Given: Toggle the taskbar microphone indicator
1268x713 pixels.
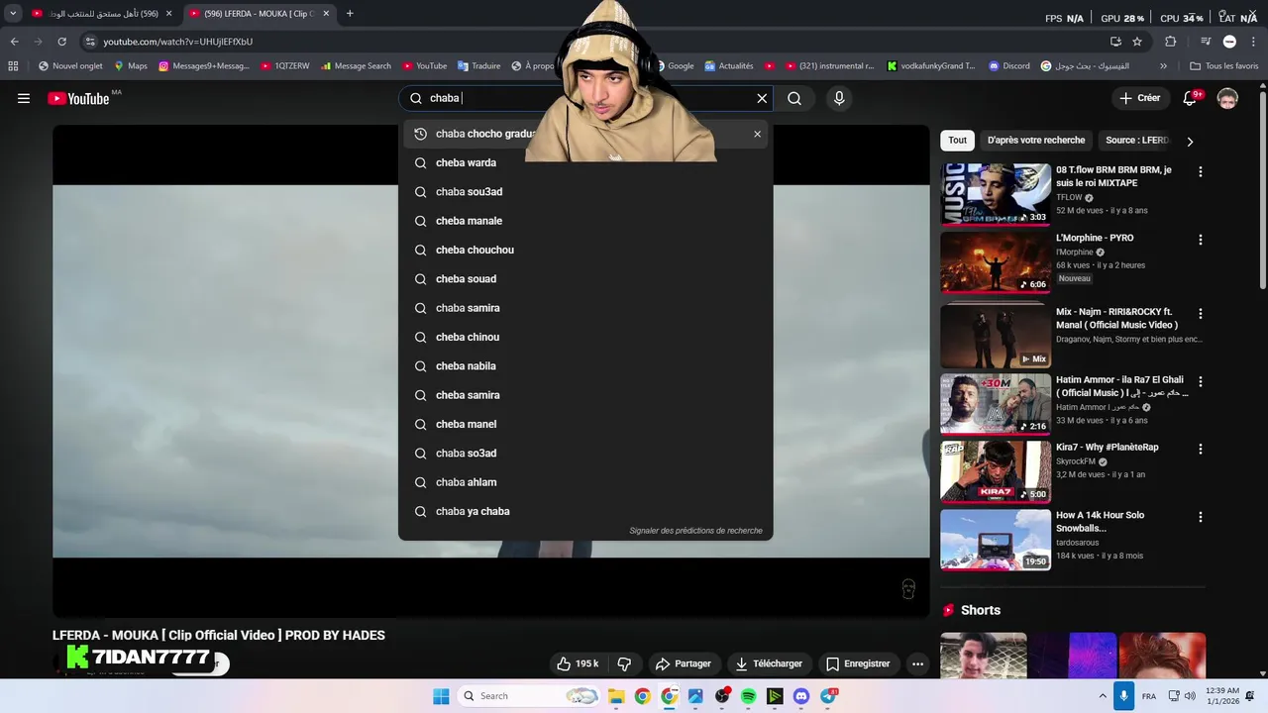Looking at the screenshot, I should coord(1123,696).
